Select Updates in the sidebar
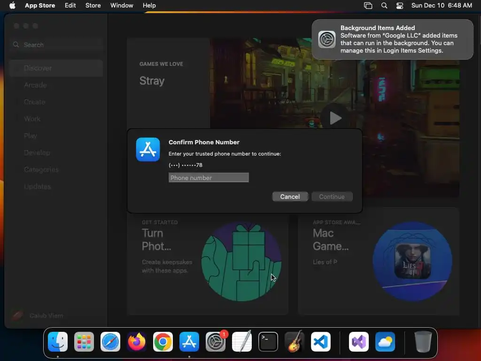Viewport: 481px width, 361px height. tap(56, 186)
